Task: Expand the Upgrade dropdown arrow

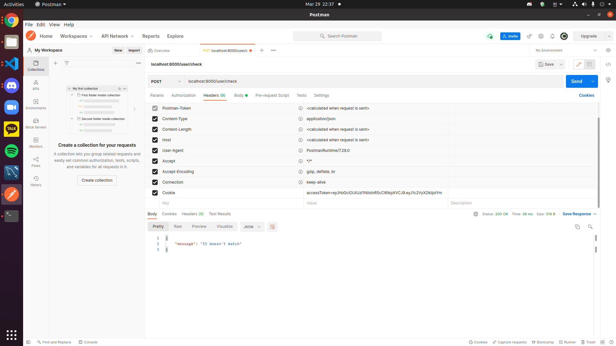Action: pos(609,36)
